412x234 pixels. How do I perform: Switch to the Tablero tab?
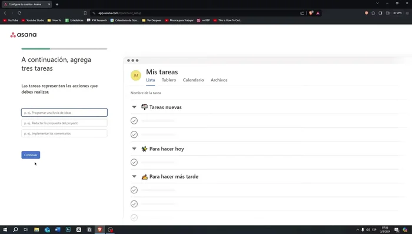coord(169,80)
